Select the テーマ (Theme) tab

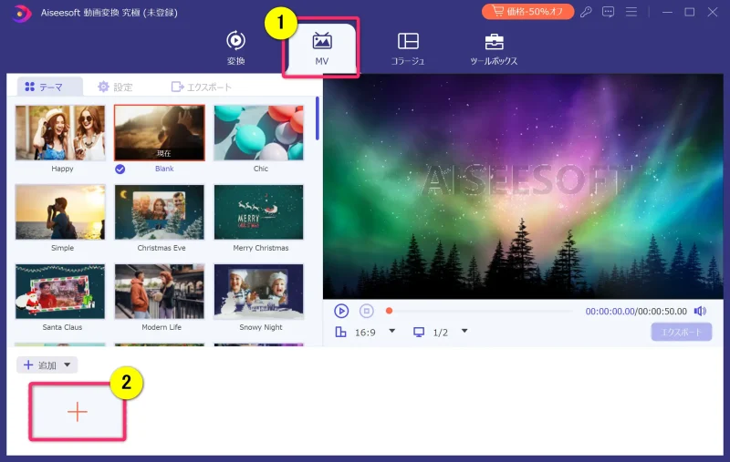point(49,87)
